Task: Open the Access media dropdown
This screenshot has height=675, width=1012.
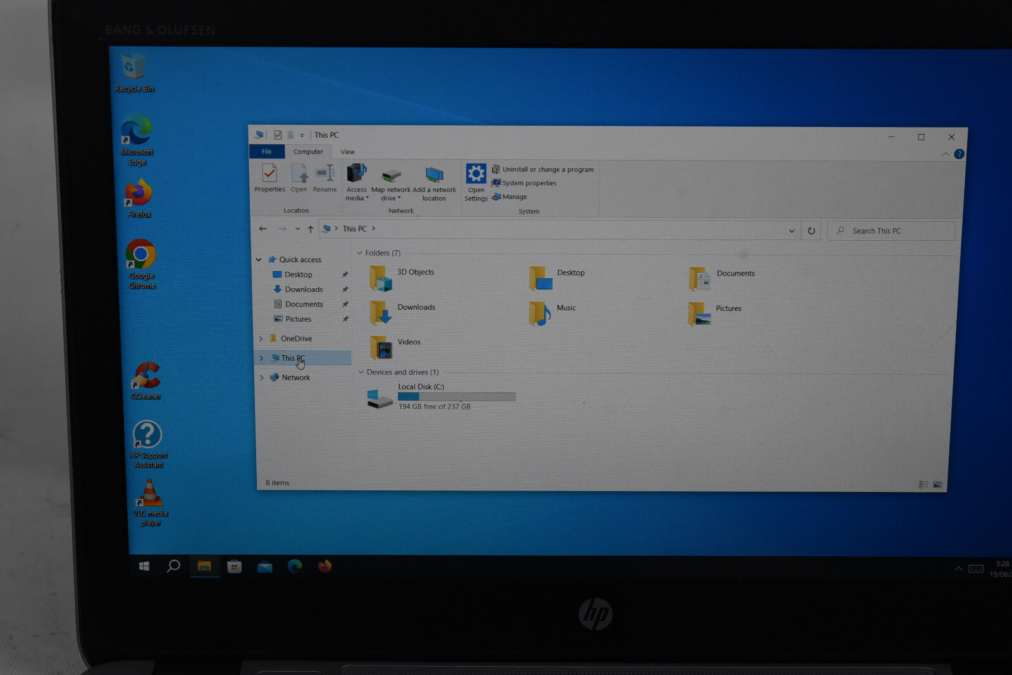Action: click(x=357, y=182)
